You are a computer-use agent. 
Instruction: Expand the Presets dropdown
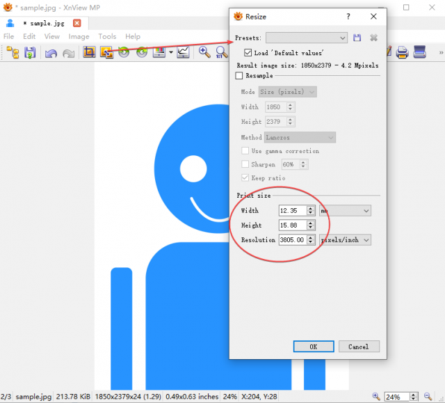(307, 38)
